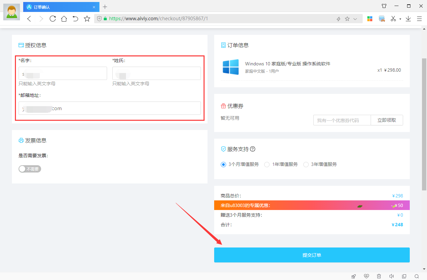The width and height of the screenshot is (427, 280).
Task: Expand the address bar dropdown chevron
Action: 355,19
